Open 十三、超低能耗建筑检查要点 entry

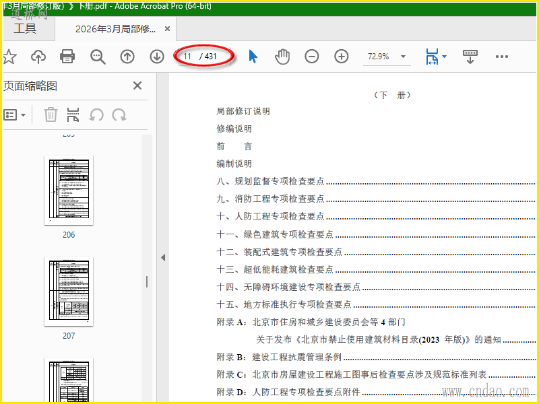point(376,269)
